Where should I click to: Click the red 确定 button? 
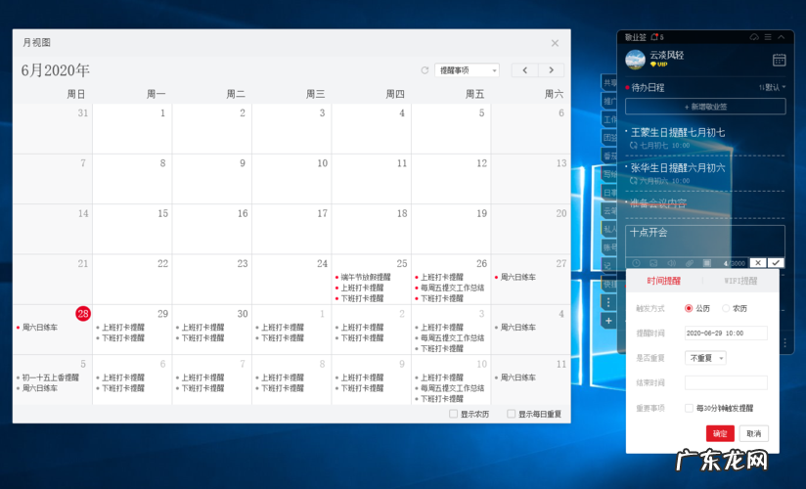[720, 433]
